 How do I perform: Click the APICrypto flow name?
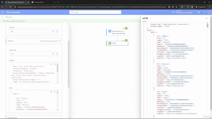tap(9, 17)
